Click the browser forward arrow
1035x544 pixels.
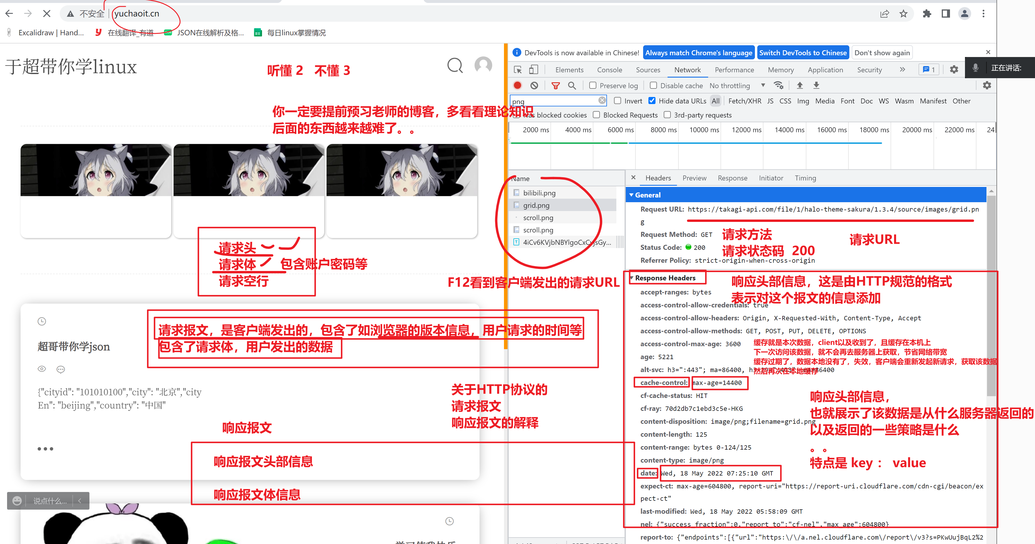(28, 14)
